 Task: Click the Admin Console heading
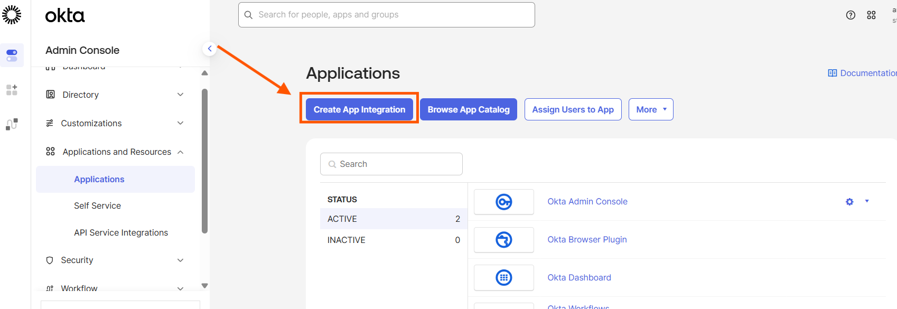82,50
